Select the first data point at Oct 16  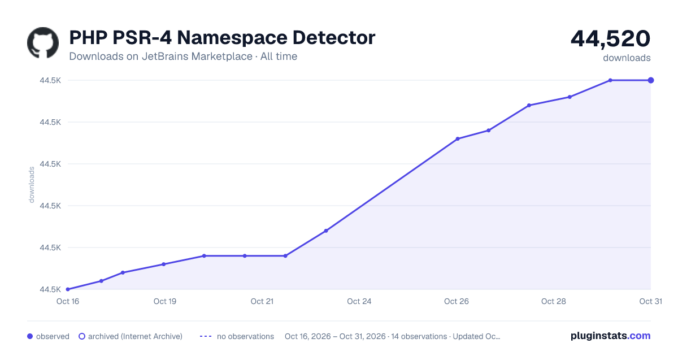tap(68, 289)
